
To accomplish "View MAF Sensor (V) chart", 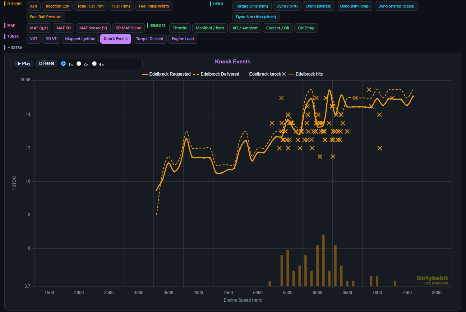I will pyautogui.click(x=93, y=28).
